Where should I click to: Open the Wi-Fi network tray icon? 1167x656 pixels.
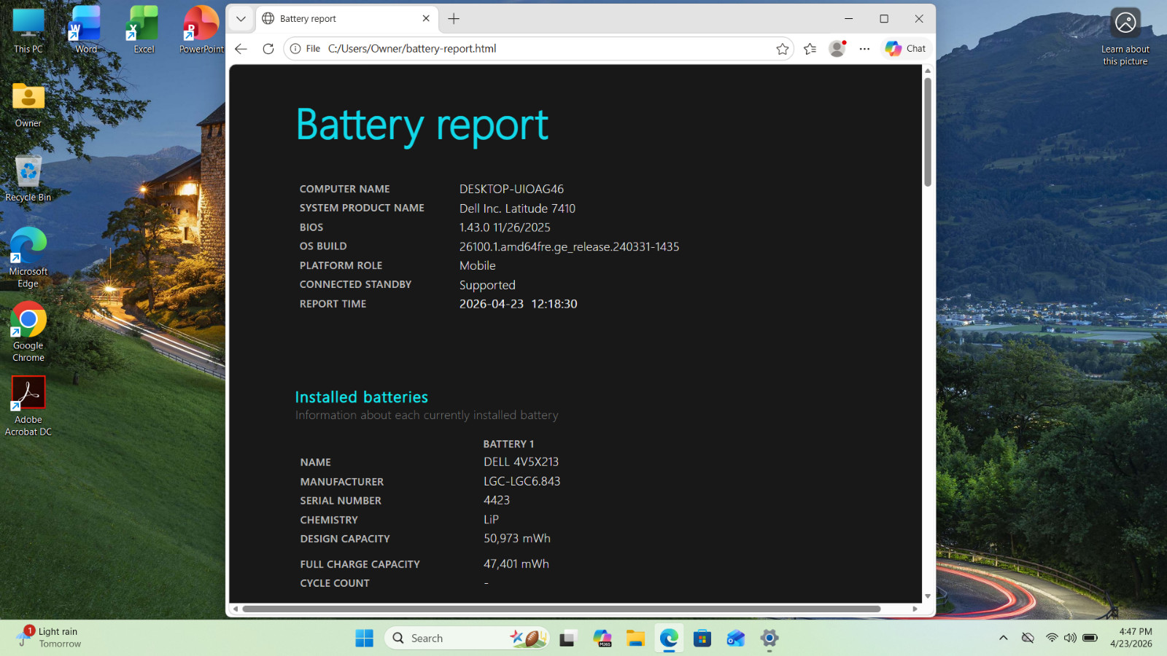point(1052,638)
